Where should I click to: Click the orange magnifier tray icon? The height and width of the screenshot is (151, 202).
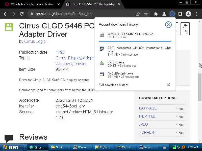tap(183, 147)
